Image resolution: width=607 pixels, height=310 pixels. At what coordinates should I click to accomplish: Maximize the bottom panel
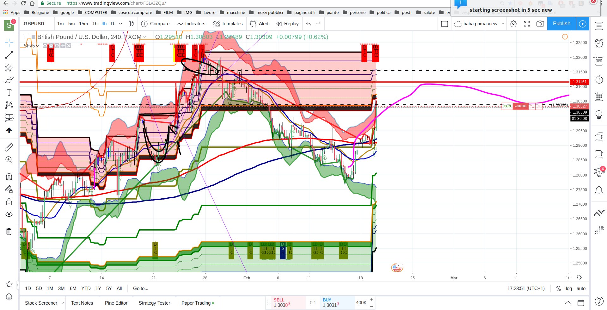coord(581,303)
